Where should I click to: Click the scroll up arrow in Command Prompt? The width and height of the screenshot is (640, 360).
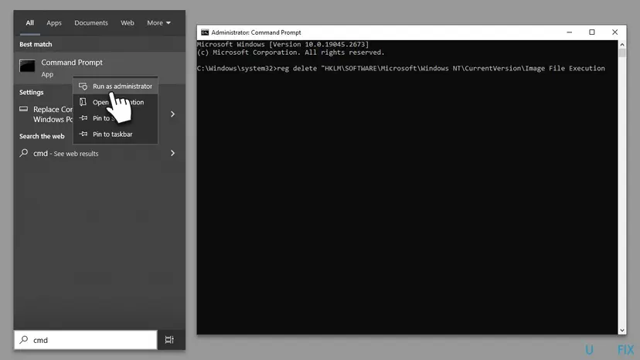point(622,45)
